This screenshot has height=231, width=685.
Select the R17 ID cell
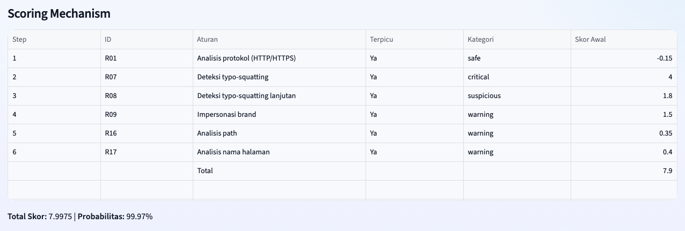click(147, 152)
